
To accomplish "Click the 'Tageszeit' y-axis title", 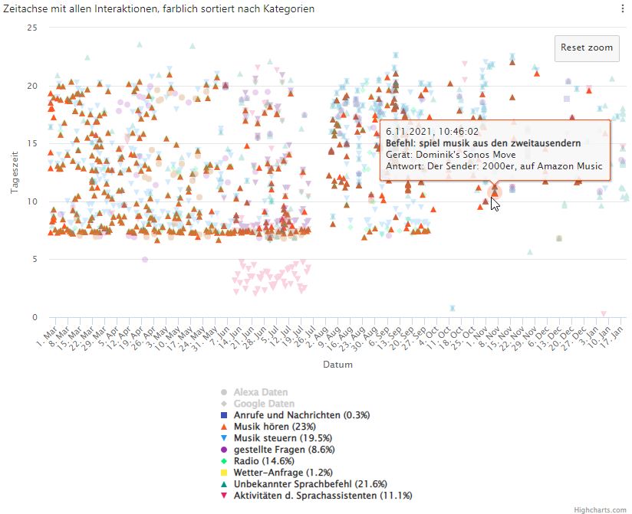I will [15, 172].
